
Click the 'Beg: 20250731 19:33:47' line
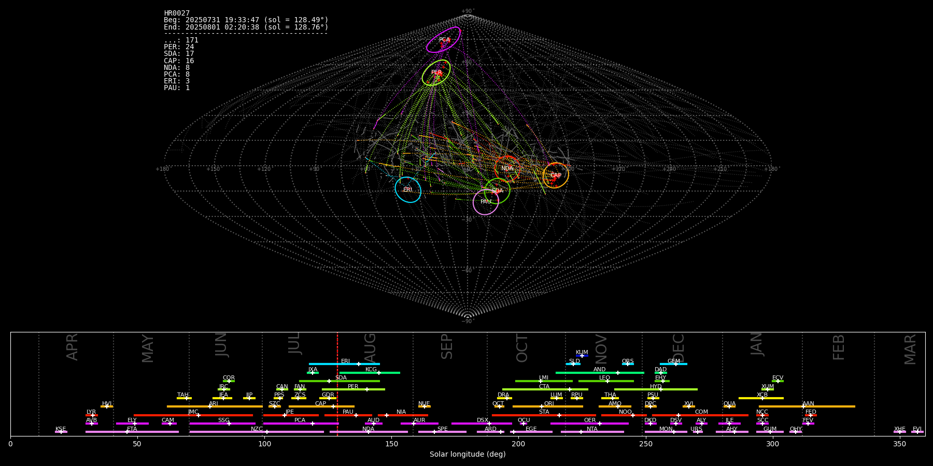[246, 20]
